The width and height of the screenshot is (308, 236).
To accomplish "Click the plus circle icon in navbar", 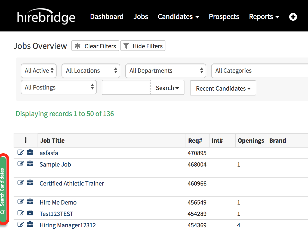I will pyautogui.click(x=293, y=17).
